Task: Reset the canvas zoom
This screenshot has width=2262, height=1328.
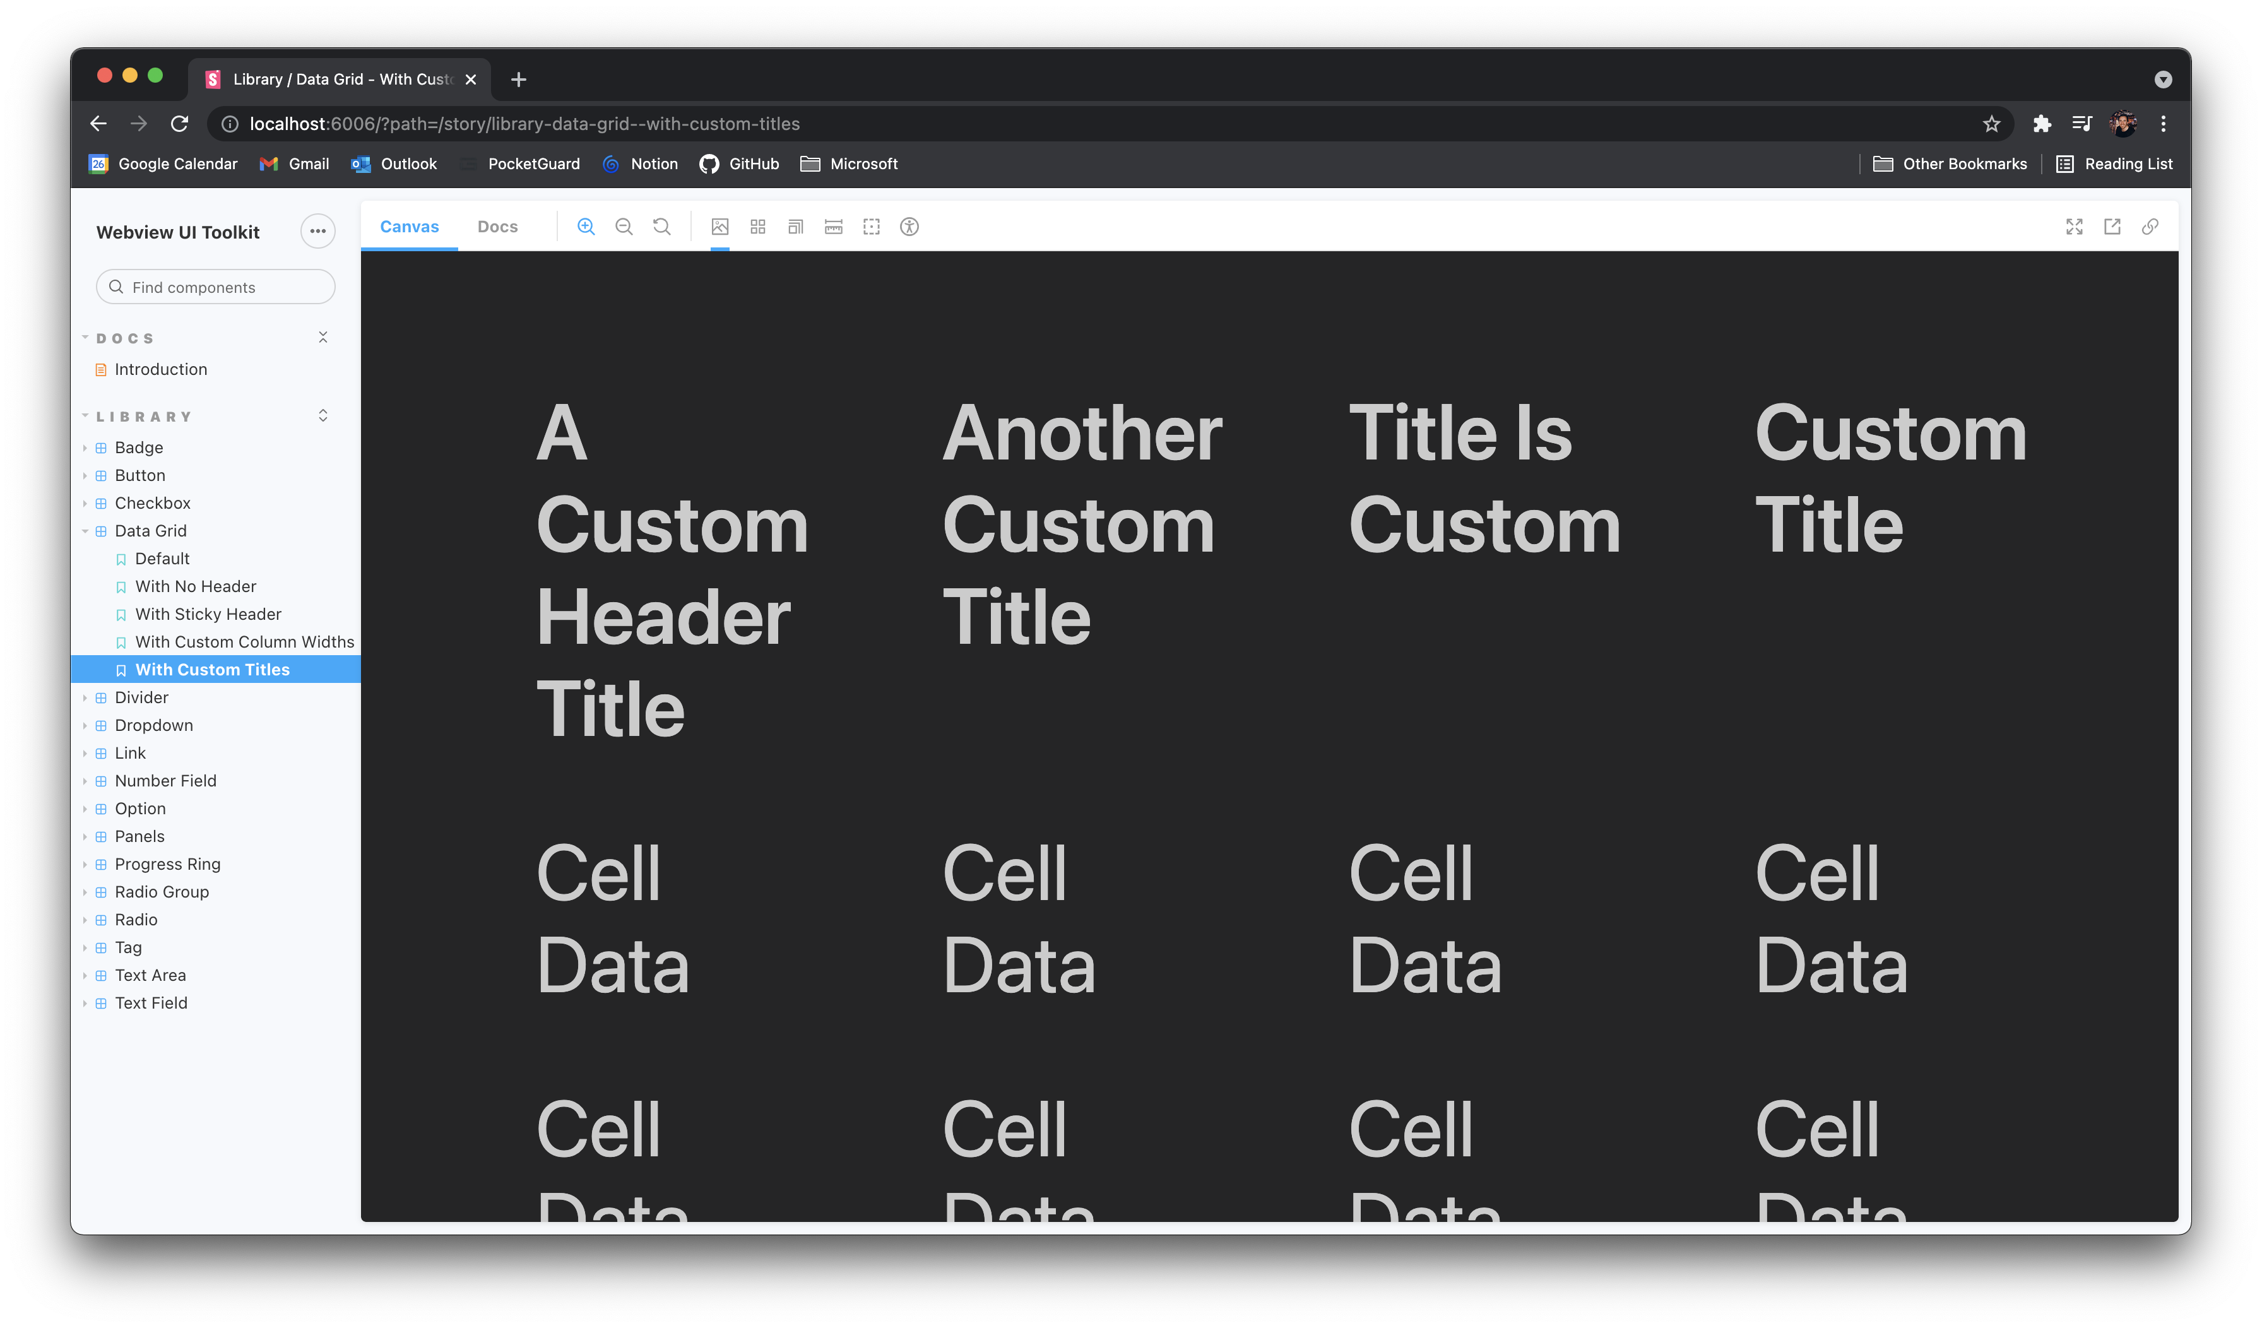Action: (x=661, y=226)
